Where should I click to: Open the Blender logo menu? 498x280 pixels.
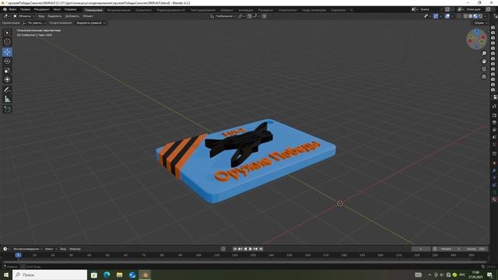pos(5,9)
